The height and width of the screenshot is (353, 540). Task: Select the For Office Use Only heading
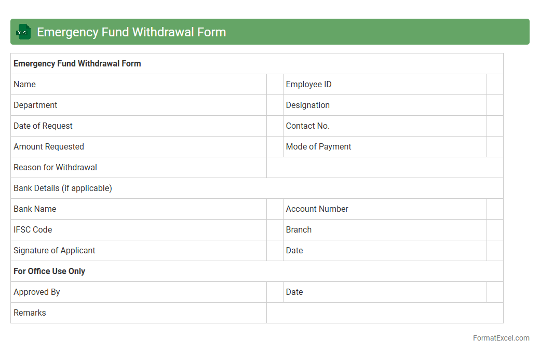tap(49, 271)
